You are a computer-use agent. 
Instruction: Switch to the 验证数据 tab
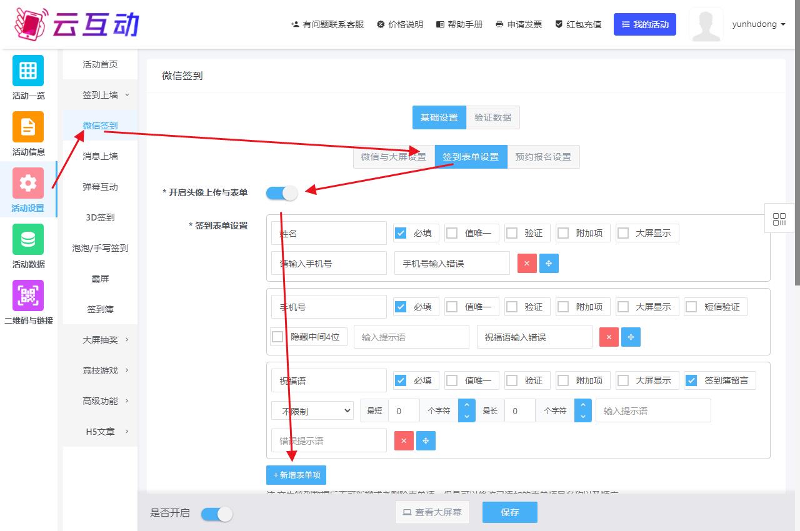[492, 117]
